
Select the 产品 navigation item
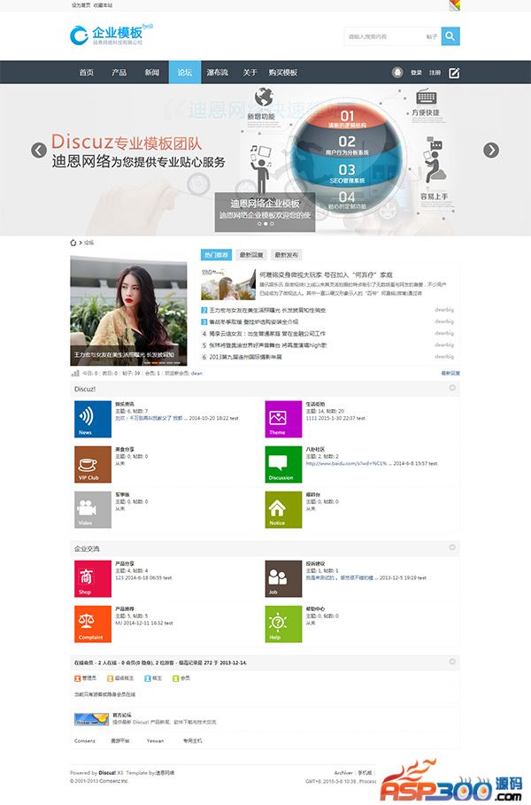point(119,73)
